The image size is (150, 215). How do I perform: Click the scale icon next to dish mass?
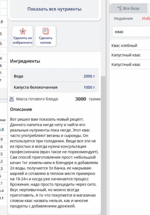coord(11,99)
